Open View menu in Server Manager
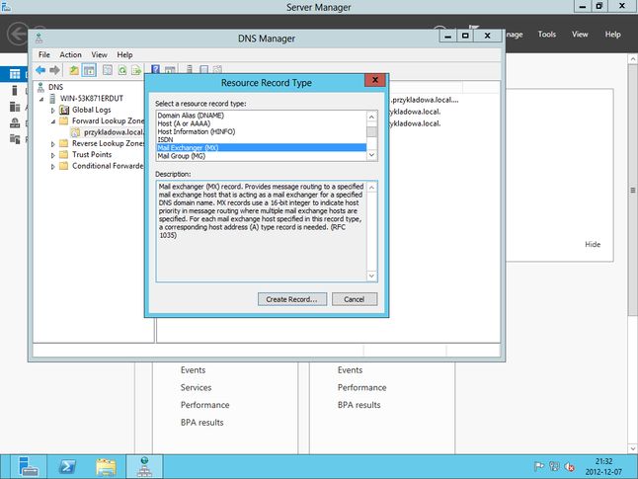This screenshot has height=479, width=638. (580, 35)
